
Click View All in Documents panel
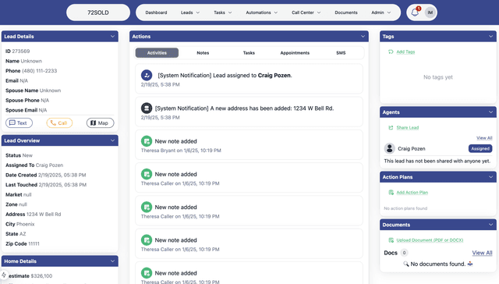tap(482, 253)
